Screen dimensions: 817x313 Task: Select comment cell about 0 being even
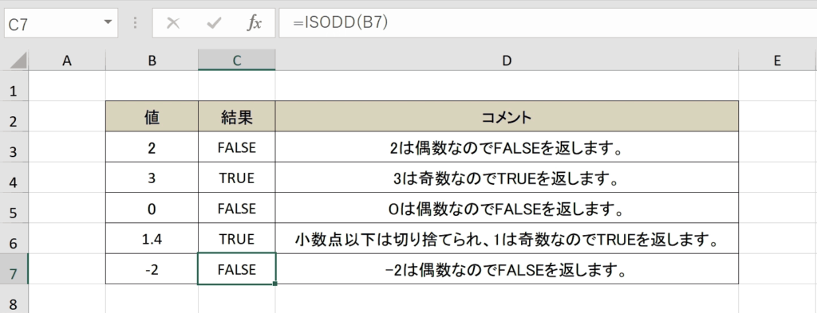507,209
